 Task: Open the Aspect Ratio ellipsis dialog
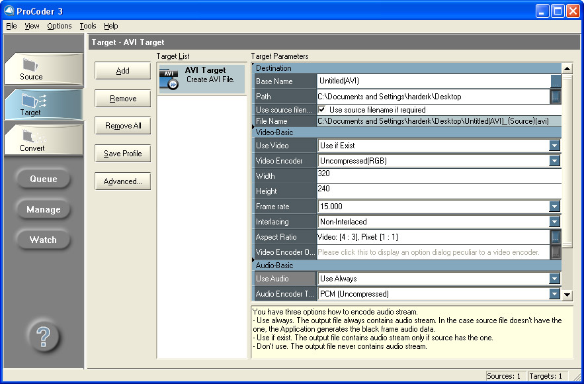pyautogui.click(x=556, y=237)
